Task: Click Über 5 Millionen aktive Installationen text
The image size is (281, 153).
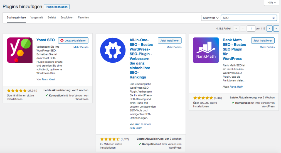Action: 20,97
